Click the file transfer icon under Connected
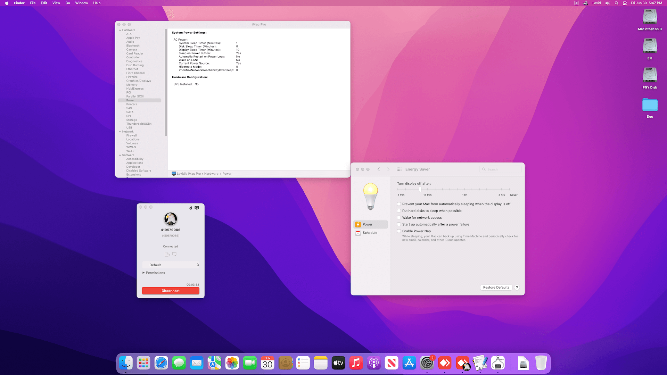Image resolution: width=667 pixels, height=375 pixels. click(x=167, y=254)
